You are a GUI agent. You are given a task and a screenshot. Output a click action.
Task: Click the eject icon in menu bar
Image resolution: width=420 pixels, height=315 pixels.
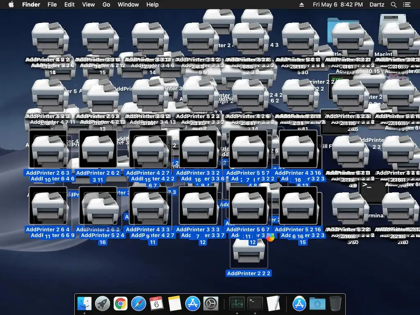[301, 5]
